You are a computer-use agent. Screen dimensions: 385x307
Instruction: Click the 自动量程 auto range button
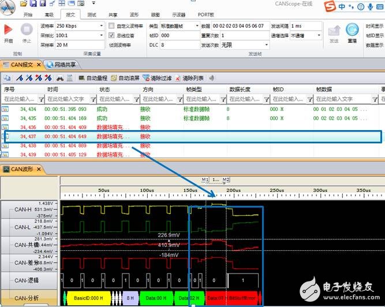pyautogui.click(x=93, y=78)
